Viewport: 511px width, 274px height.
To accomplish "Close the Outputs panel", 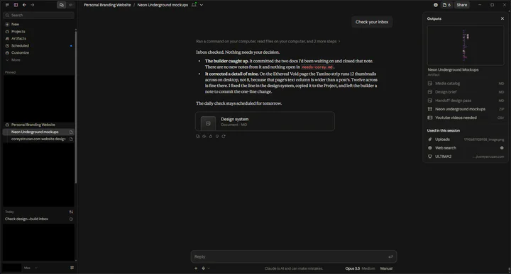I will (x=502, y=18).
